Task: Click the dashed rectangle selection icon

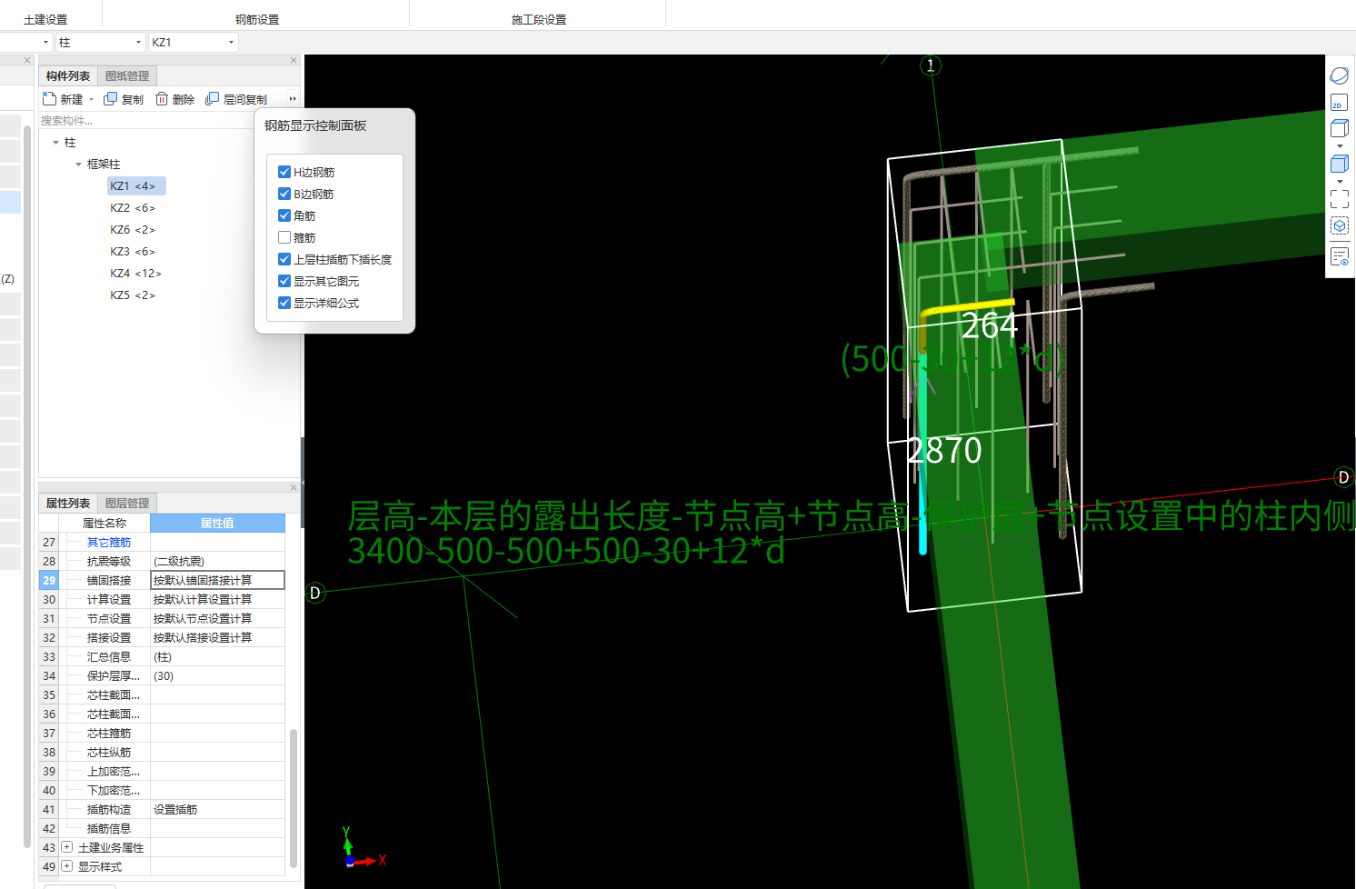Action: tap(1339, 198)
